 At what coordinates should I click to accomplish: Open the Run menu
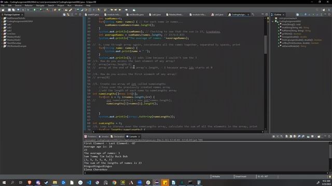[69, 6]
